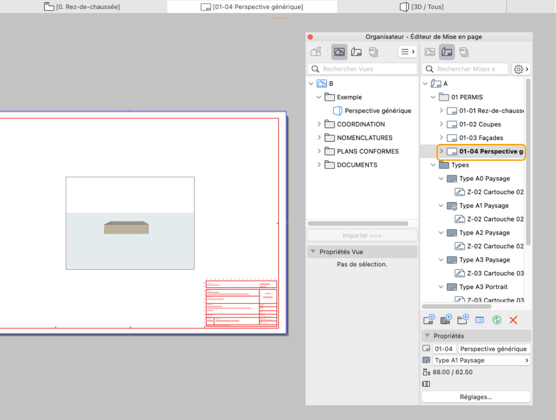Click the layout icon left of the 01-04 ID field

(x=426, y=349)
